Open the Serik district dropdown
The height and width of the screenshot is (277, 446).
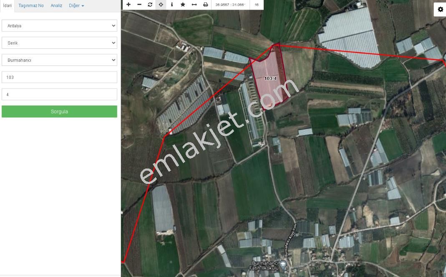59,43
